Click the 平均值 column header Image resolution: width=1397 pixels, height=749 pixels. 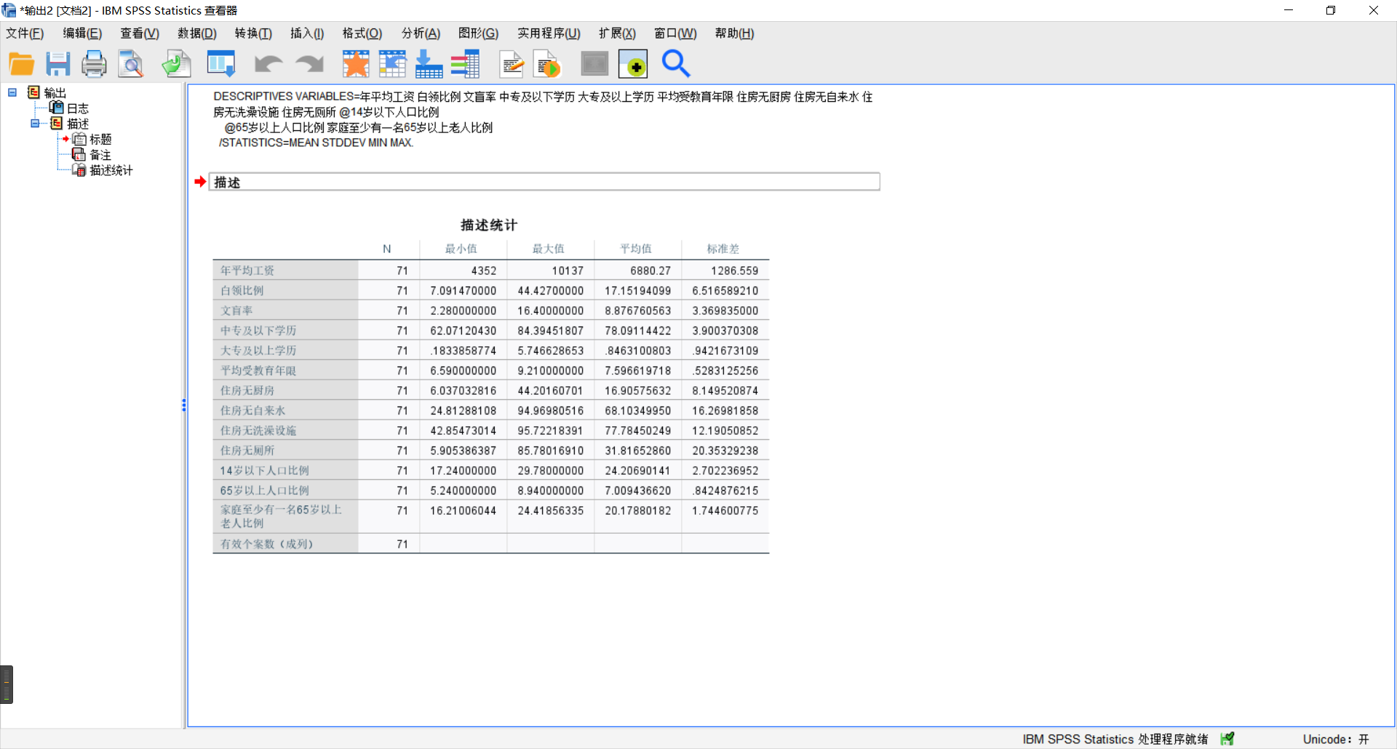click(636, 249)
